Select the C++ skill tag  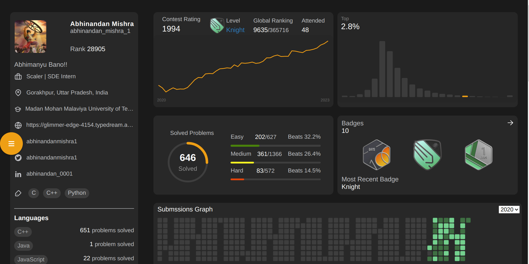coord(52,193)
